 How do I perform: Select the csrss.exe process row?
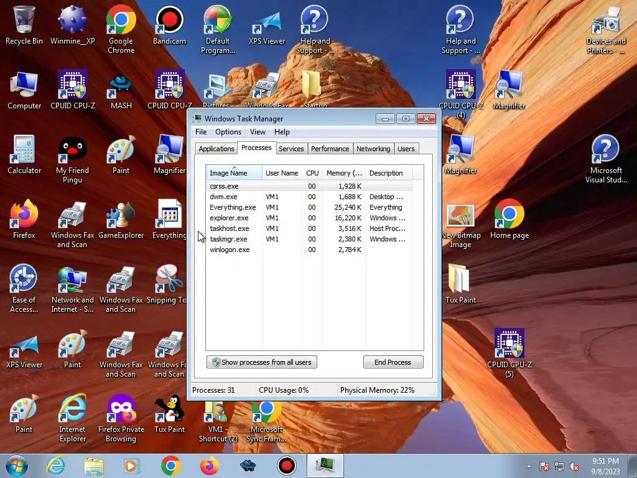pos(309,186)
